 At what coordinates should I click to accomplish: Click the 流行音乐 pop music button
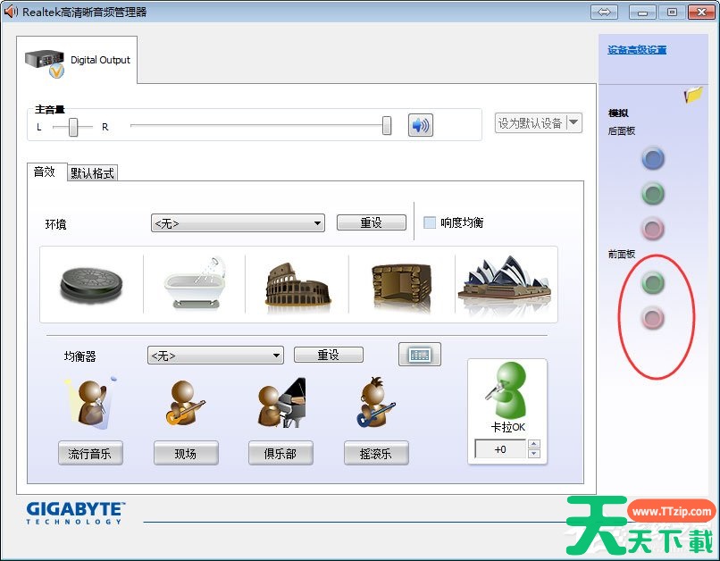[x=90, y=454]
